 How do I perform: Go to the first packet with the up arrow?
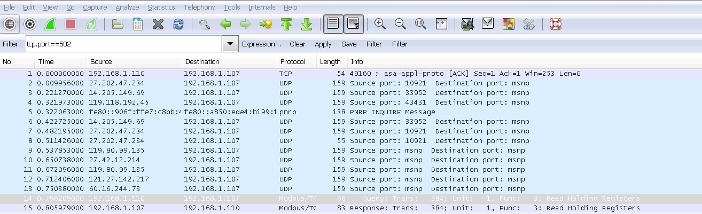[286, 24]
